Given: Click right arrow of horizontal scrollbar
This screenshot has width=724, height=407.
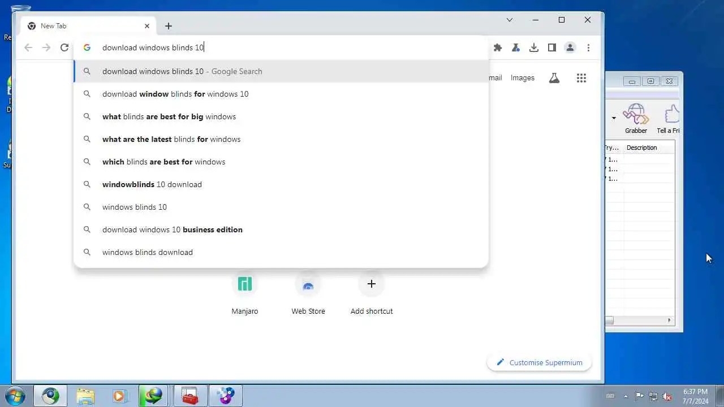Looking at the screenshot, I should (669, 321).
